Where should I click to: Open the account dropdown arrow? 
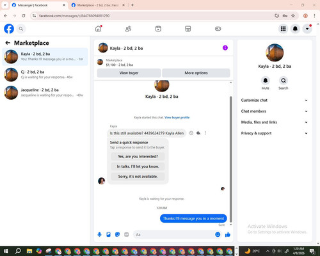pyautogui.click(x=307, y=29)
